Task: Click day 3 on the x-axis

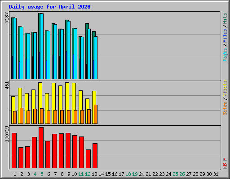Action: tap(28, 174)
